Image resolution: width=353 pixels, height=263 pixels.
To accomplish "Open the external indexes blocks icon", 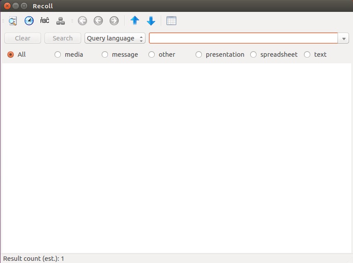I will (x=60, y=21).
